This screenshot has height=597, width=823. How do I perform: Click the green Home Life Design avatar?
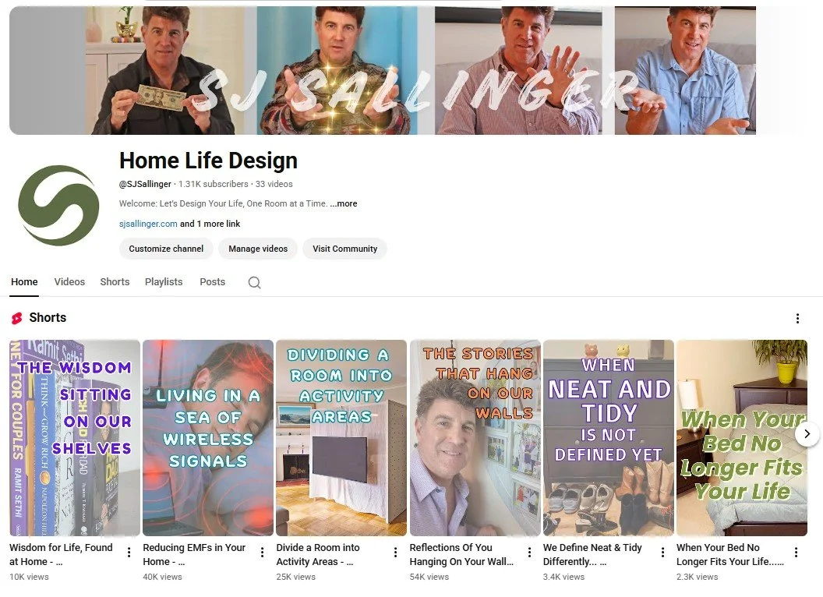click(x=58, y=205)
